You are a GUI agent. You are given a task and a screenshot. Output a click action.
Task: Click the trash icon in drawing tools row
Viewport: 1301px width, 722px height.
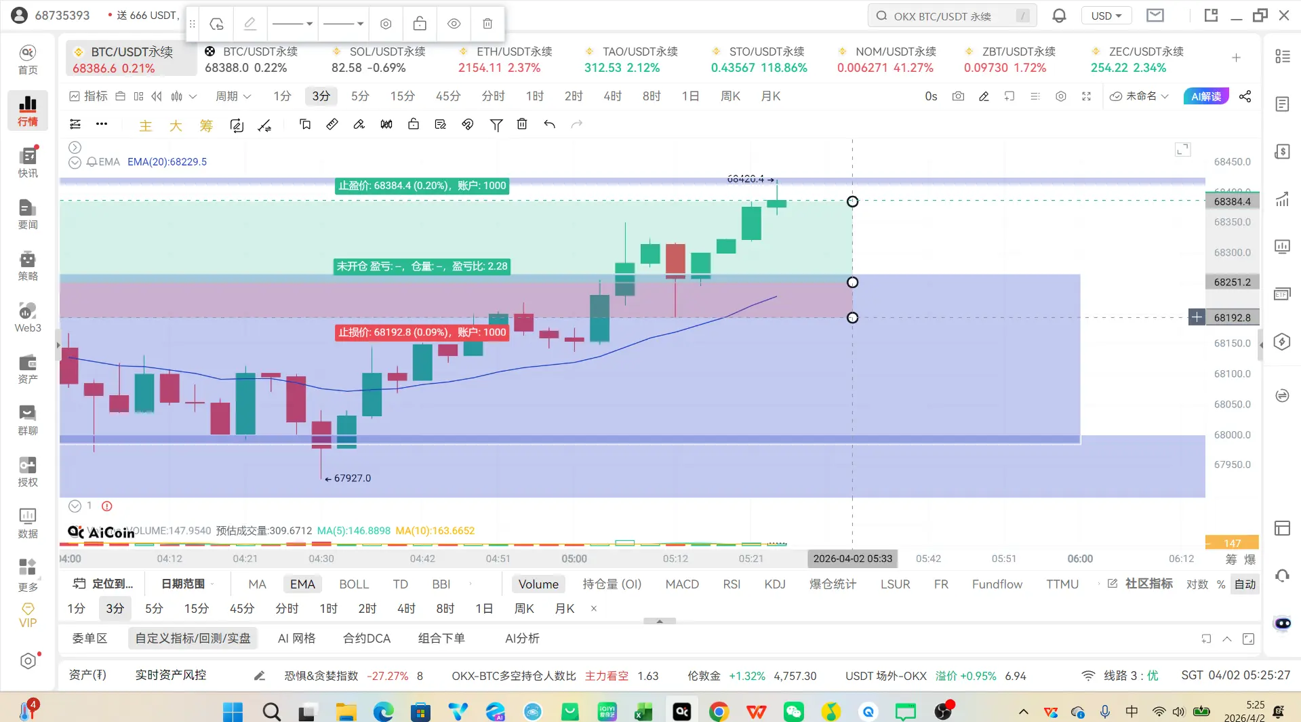[522, 124]
